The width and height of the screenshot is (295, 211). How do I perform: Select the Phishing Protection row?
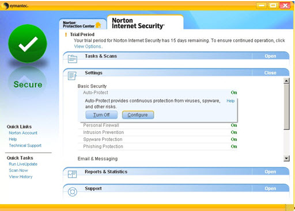tap(157, 147)
